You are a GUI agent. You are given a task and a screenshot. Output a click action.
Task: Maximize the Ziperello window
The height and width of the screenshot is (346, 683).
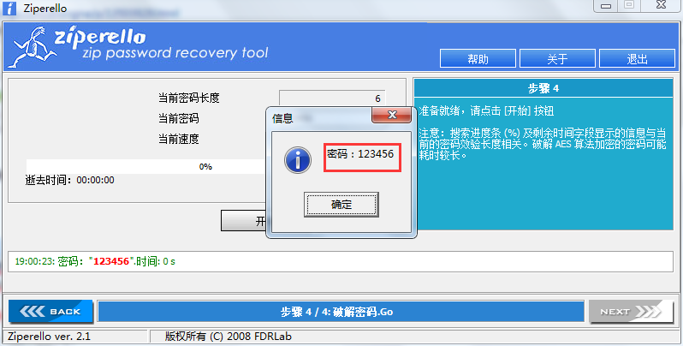628,6
